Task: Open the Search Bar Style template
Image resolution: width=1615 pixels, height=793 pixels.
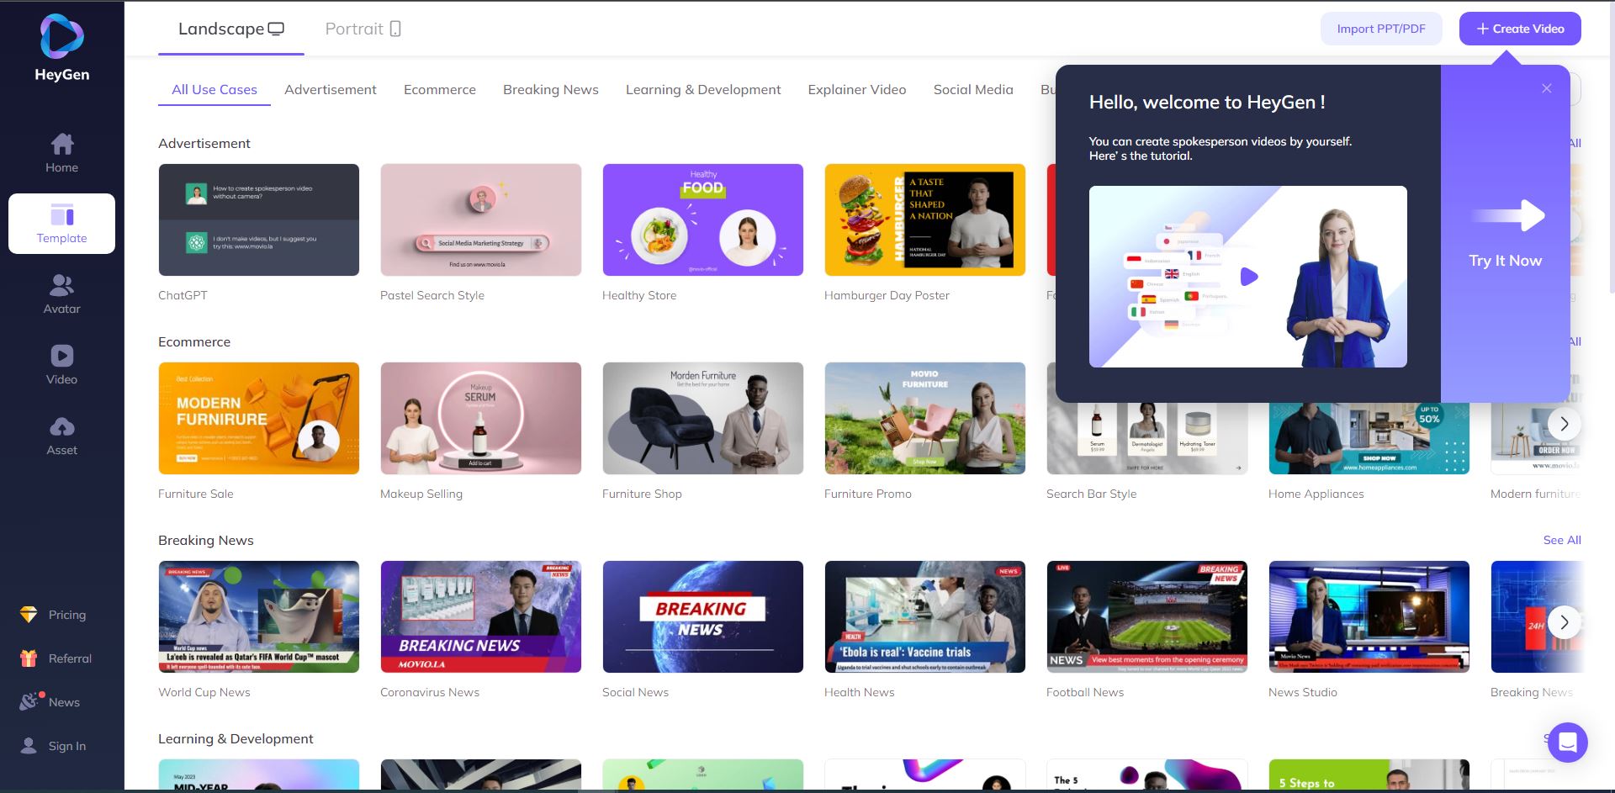Action: [1147, 438]
